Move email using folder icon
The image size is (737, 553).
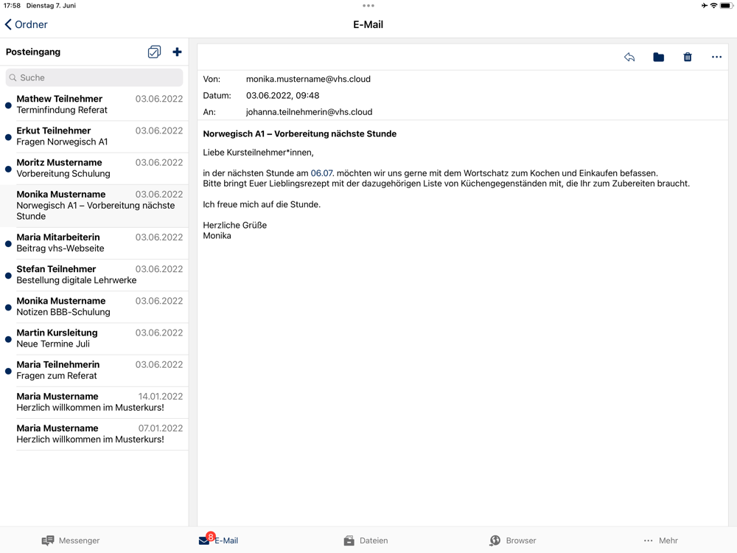(658, 57)
